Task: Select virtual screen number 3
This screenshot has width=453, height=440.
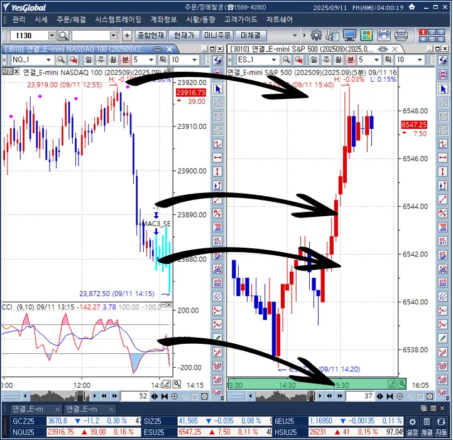Action: pyautogui.click(x=441, y=32)
